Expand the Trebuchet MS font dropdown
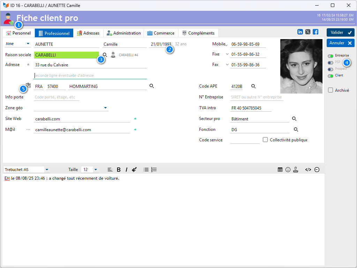 (47, 170)
